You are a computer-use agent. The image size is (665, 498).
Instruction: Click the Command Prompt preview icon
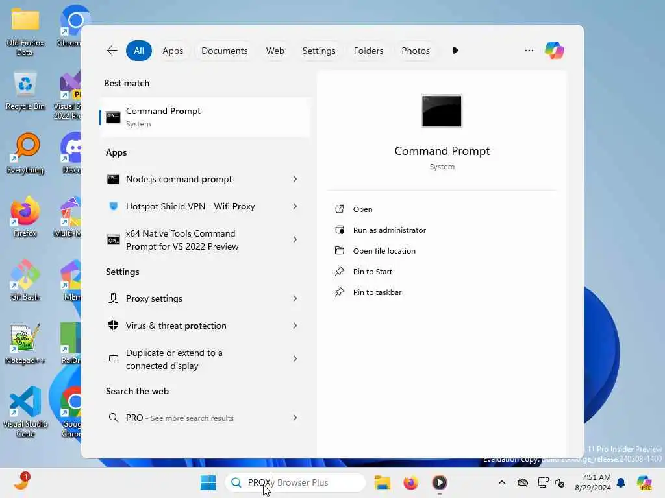pyautogui.click(x=442, y=111)
